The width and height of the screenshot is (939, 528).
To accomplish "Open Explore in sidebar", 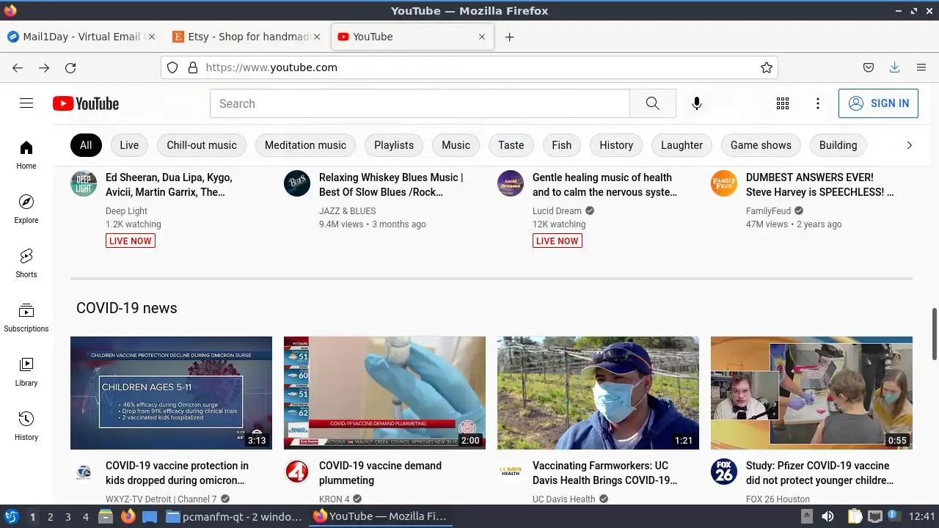I will [26, 209].
